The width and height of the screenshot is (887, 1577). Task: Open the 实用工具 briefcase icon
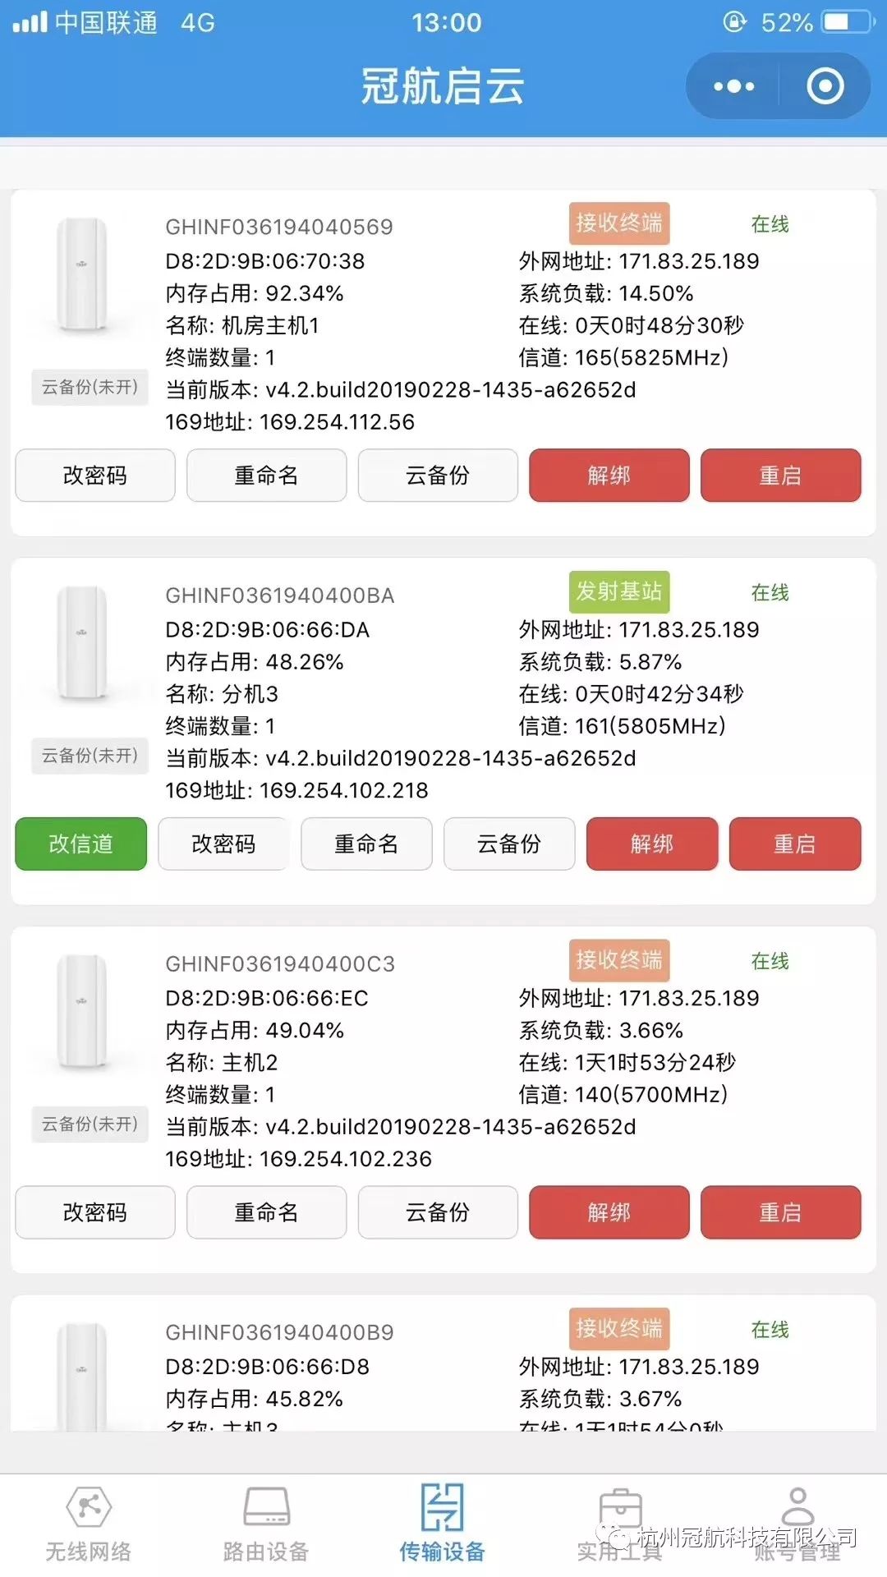point(620,1509)
